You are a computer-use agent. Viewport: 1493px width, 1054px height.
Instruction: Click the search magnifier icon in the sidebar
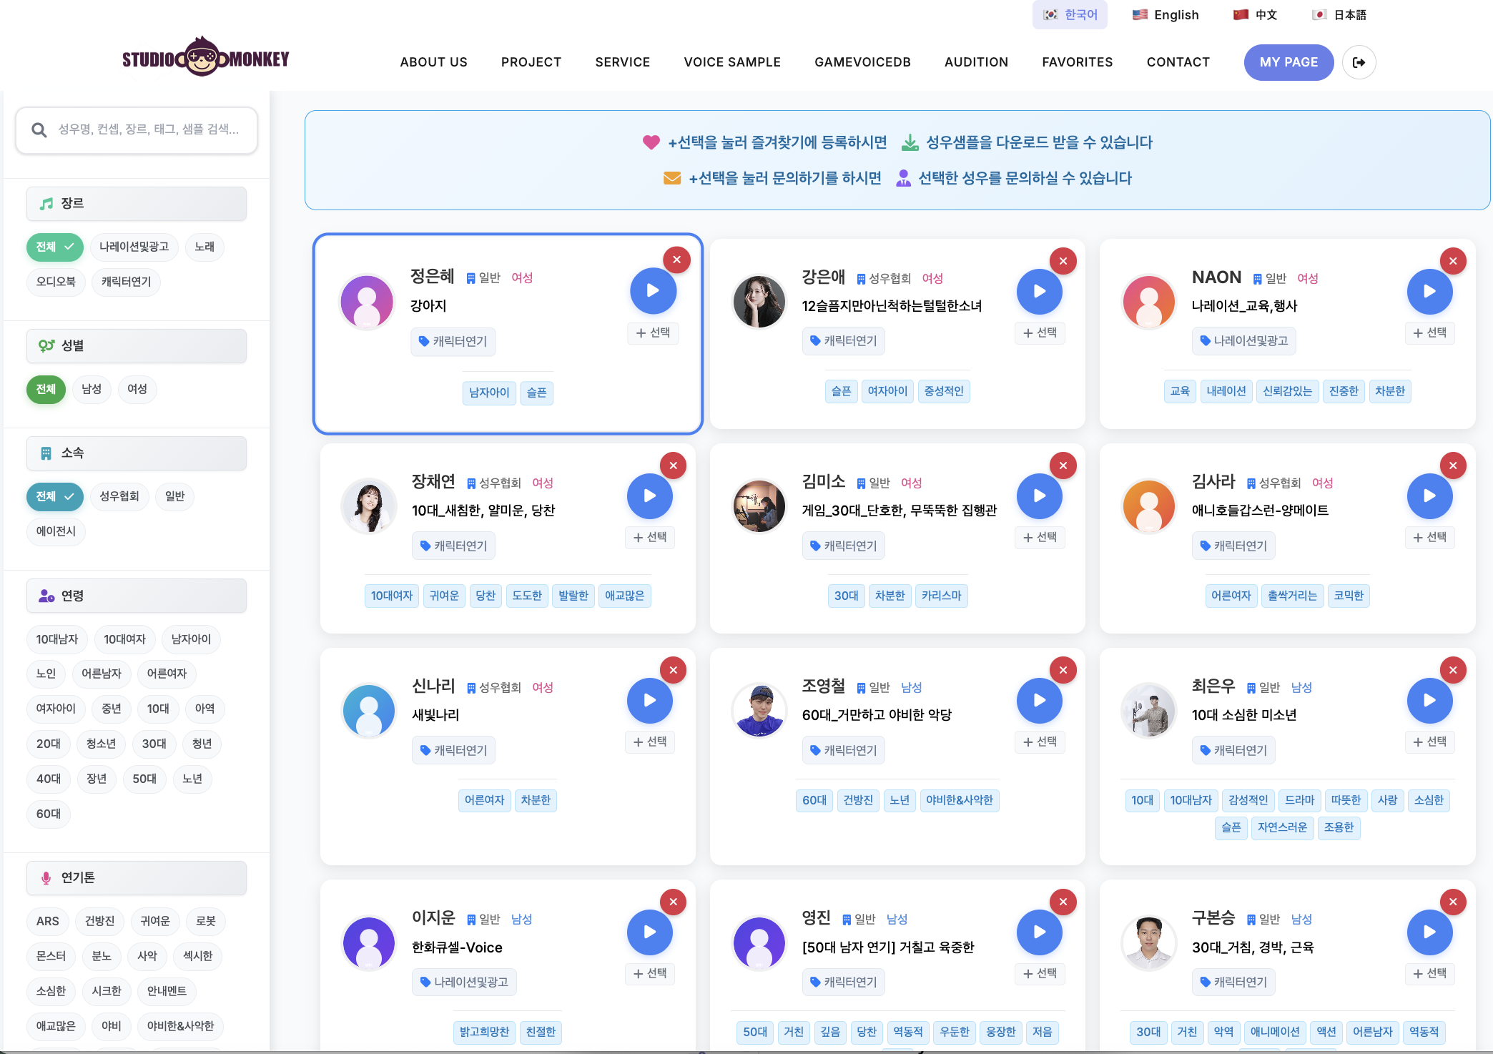click(x=39, y=129)
